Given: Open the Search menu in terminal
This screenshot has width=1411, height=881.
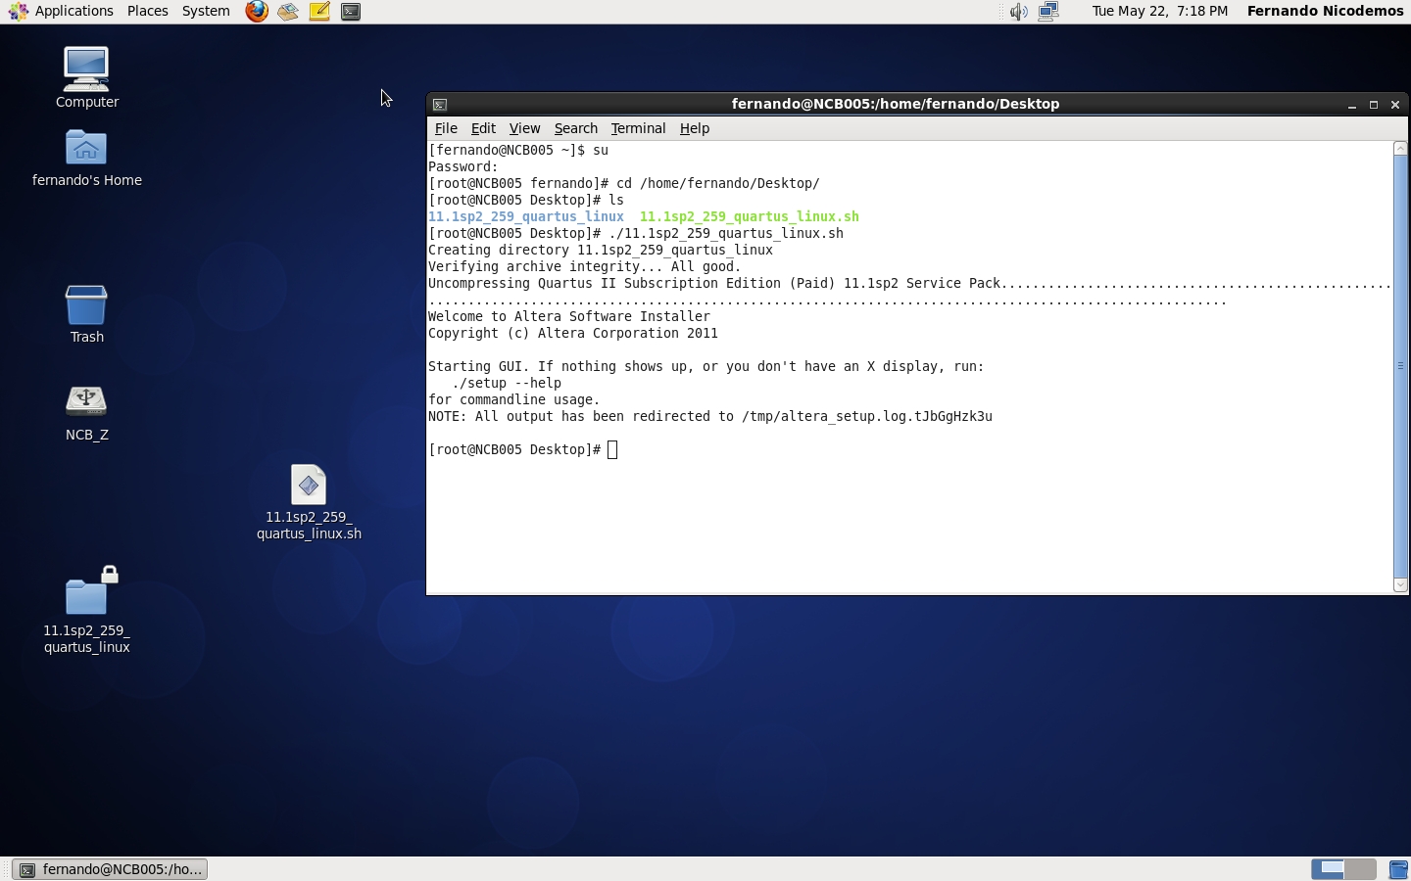Looking at the screenshot, I should click(x=575, y=128).
